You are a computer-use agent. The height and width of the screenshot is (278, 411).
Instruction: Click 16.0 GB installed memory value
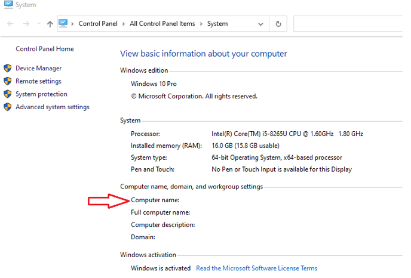coord(246,146)
